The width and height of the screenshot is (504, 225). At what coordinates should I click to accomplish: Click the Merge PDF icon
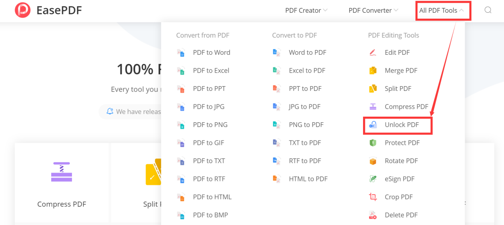coord(373,71)
